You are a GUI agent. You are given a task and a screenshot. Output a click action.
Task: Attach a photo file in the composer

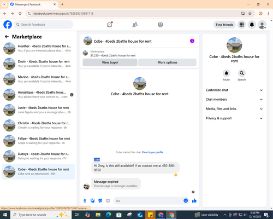(x=93, y=201)
